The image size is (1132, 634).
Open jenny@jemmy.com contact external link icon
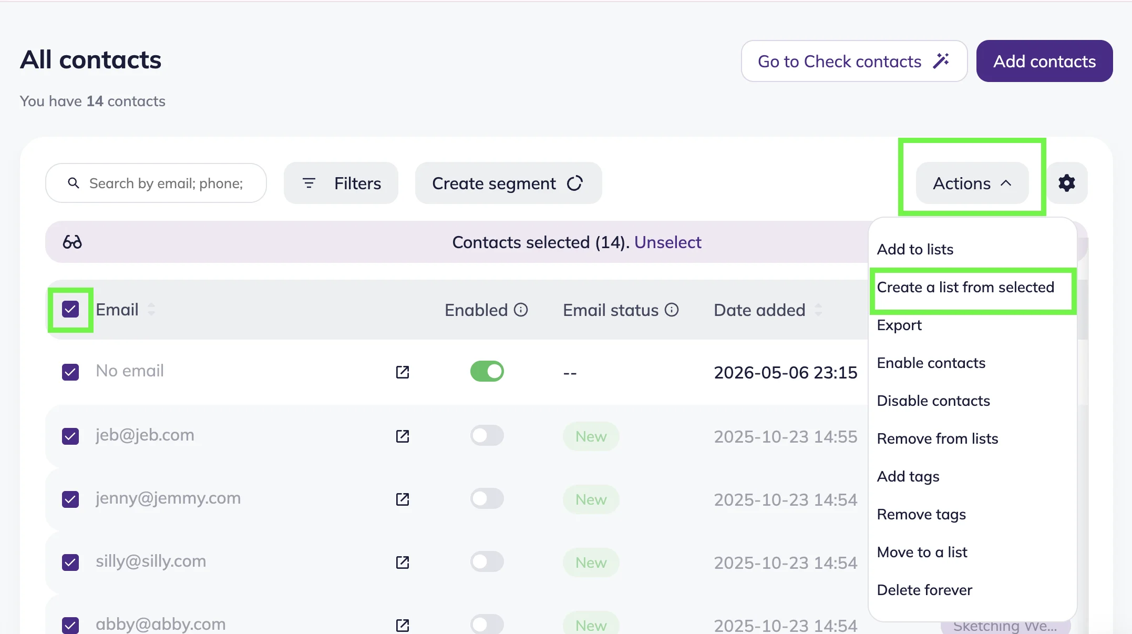point(403,499)
